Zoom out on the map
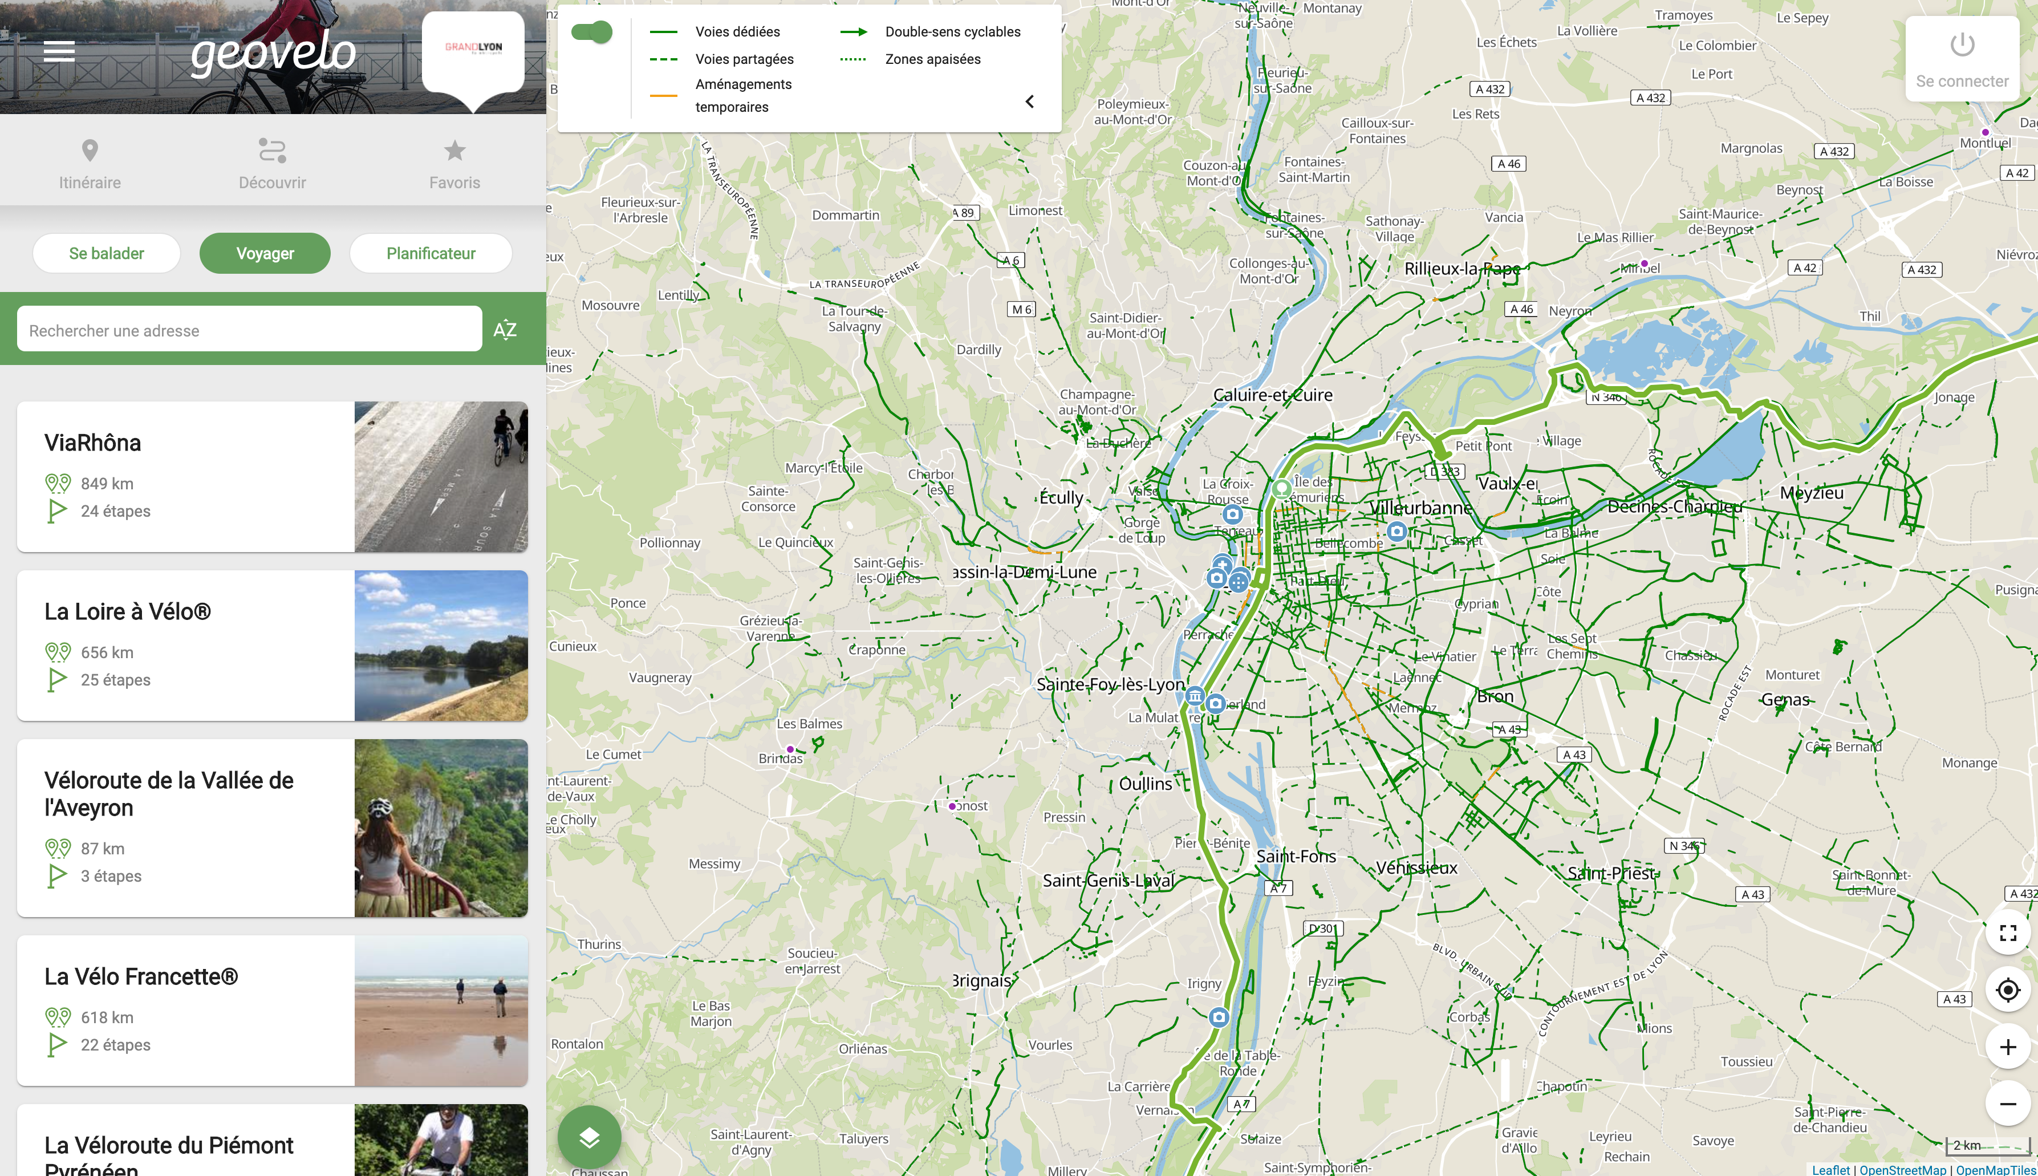 coord(2007,1104)
